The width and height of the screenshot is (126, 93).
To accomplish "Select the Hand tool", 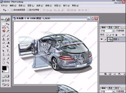I will coord(4,62).
